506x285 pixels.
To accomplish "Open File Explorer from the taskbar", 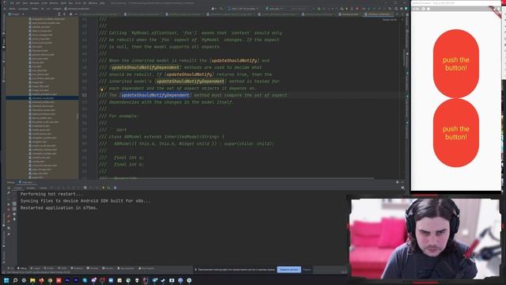I will click(x=32, y=280).
